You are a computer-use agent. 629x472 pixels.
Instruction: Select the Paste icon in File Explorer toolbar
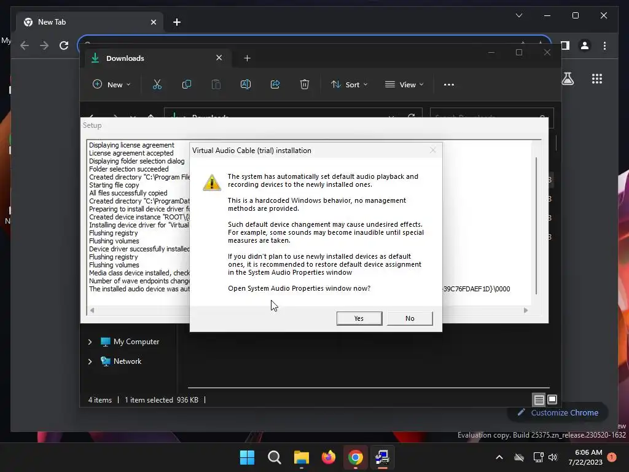[x=216, y=84]
